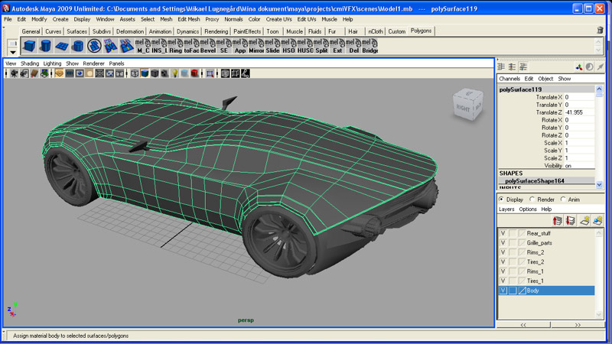Move selected layer down with red down-arrow icon
This screenshot has width=612, height=344.
(x=570, y=221)
